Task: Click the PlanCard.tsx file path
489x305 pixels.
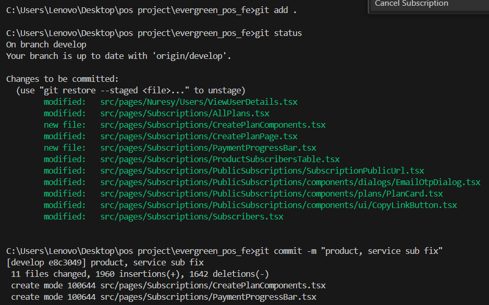Action: tap(272, 194)
